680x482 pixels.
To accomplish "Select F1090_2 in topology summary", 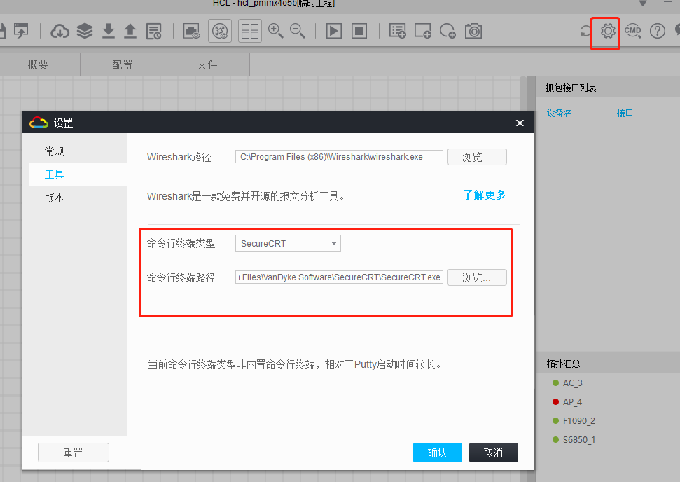I will (x=579, y=421).
